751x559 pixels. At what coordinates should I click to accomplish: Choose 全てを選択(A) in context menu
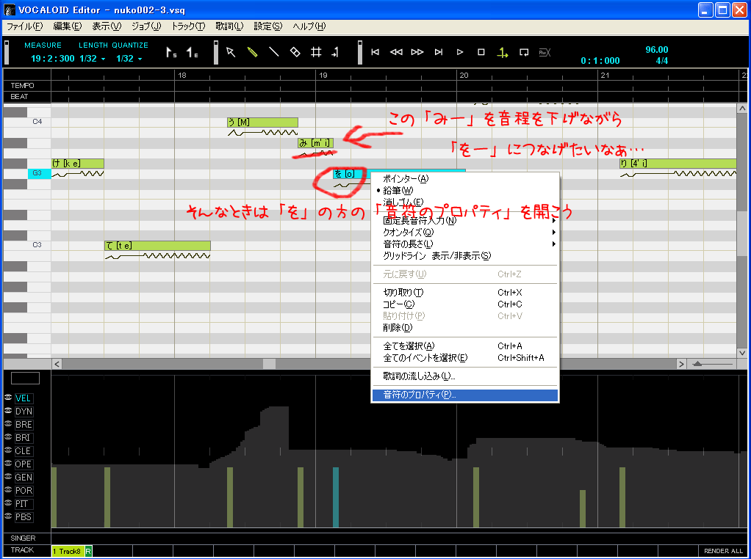(464, 346)
